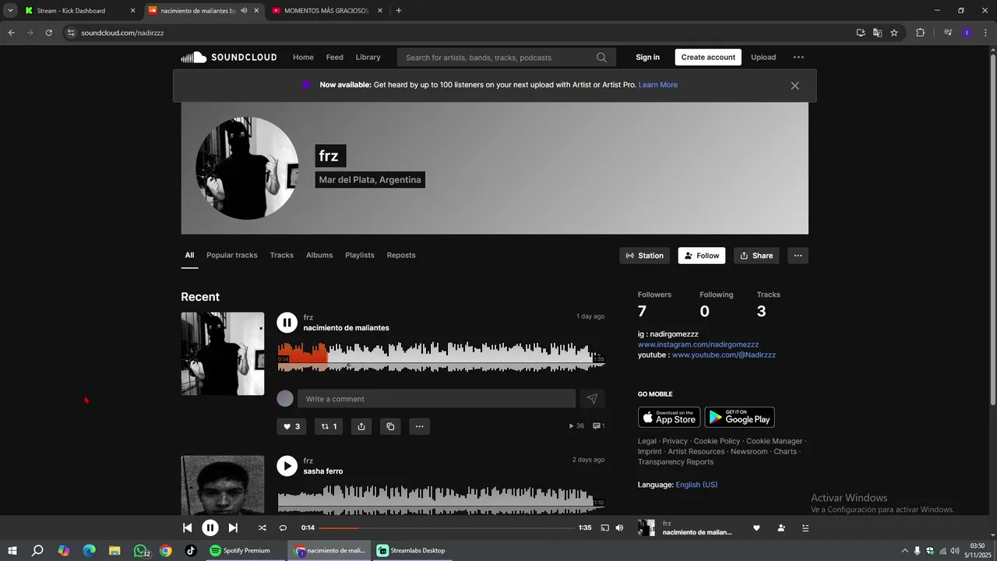Follow artist from player bar icon
997x561 pixels.
pyautogui.click(x=781, y=527)
